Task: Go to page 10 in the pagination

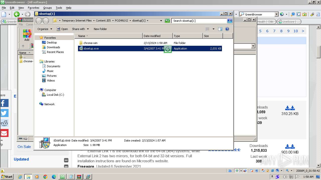Action: (296, 31)
